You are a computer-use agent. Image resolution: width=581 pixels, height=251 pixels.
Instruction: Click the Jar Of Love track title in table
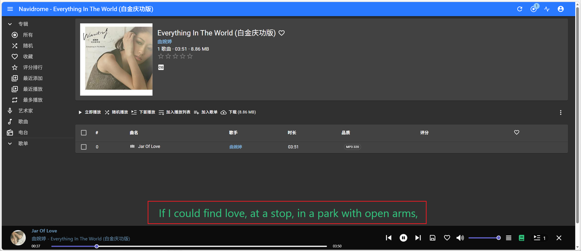click(149, 146)
